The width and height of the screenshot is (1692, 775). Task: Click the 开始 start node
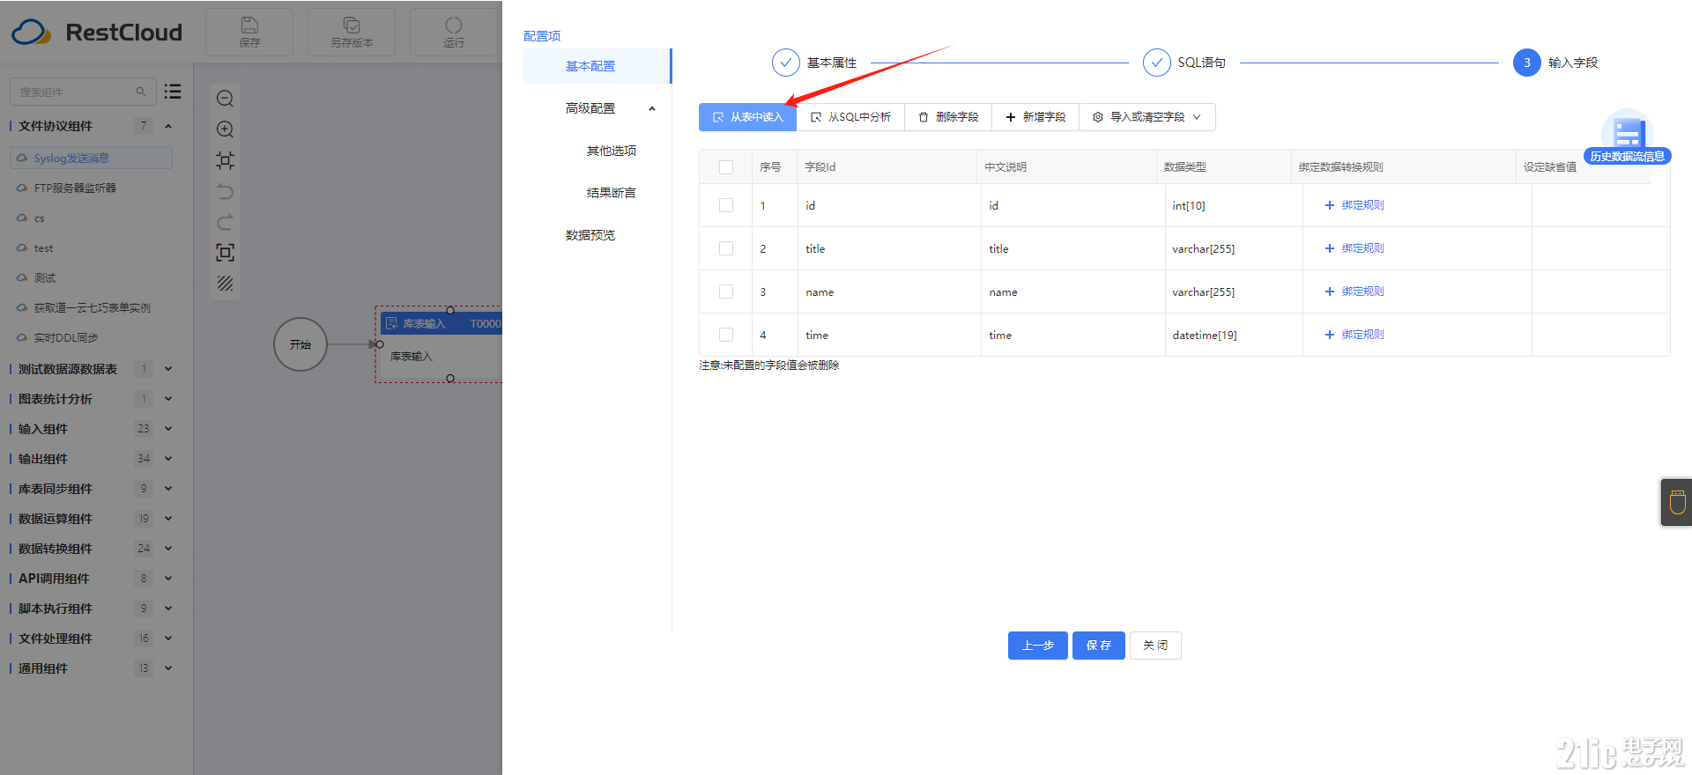point(301,344)
